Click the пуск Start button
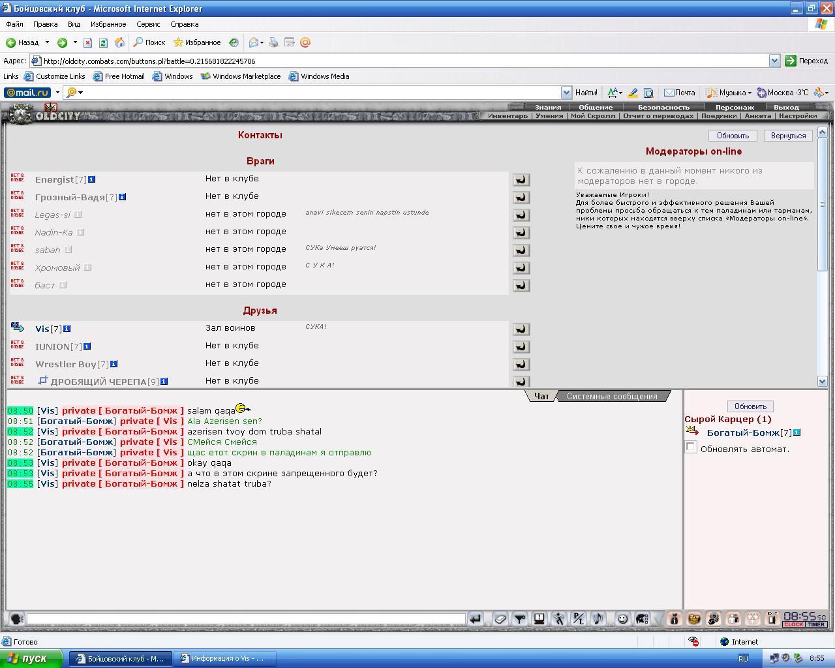The height and width of the screenshot is (668, 835). coord(31,658)
